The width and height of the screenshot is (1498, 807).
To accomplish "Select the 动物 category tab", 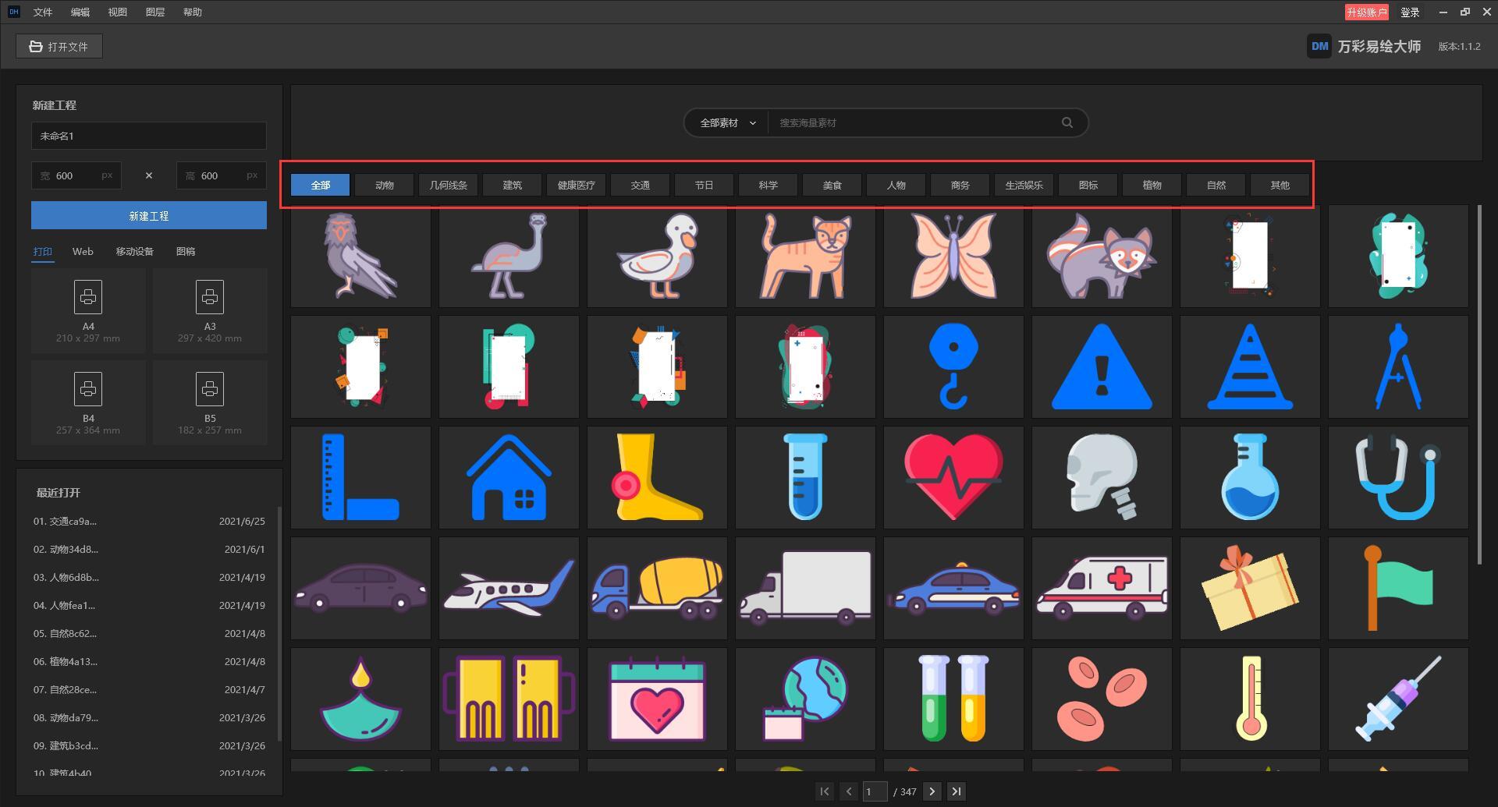I will tap(384, 185).
